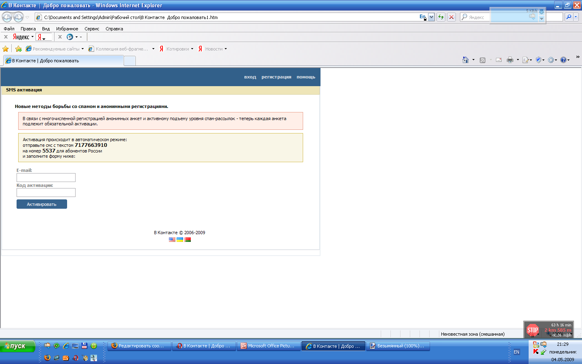This screenshot has width=582, height=364.
Task: Switch to 'Редактировать соо...' taskbar window
Action: click(x=139, y=346)
